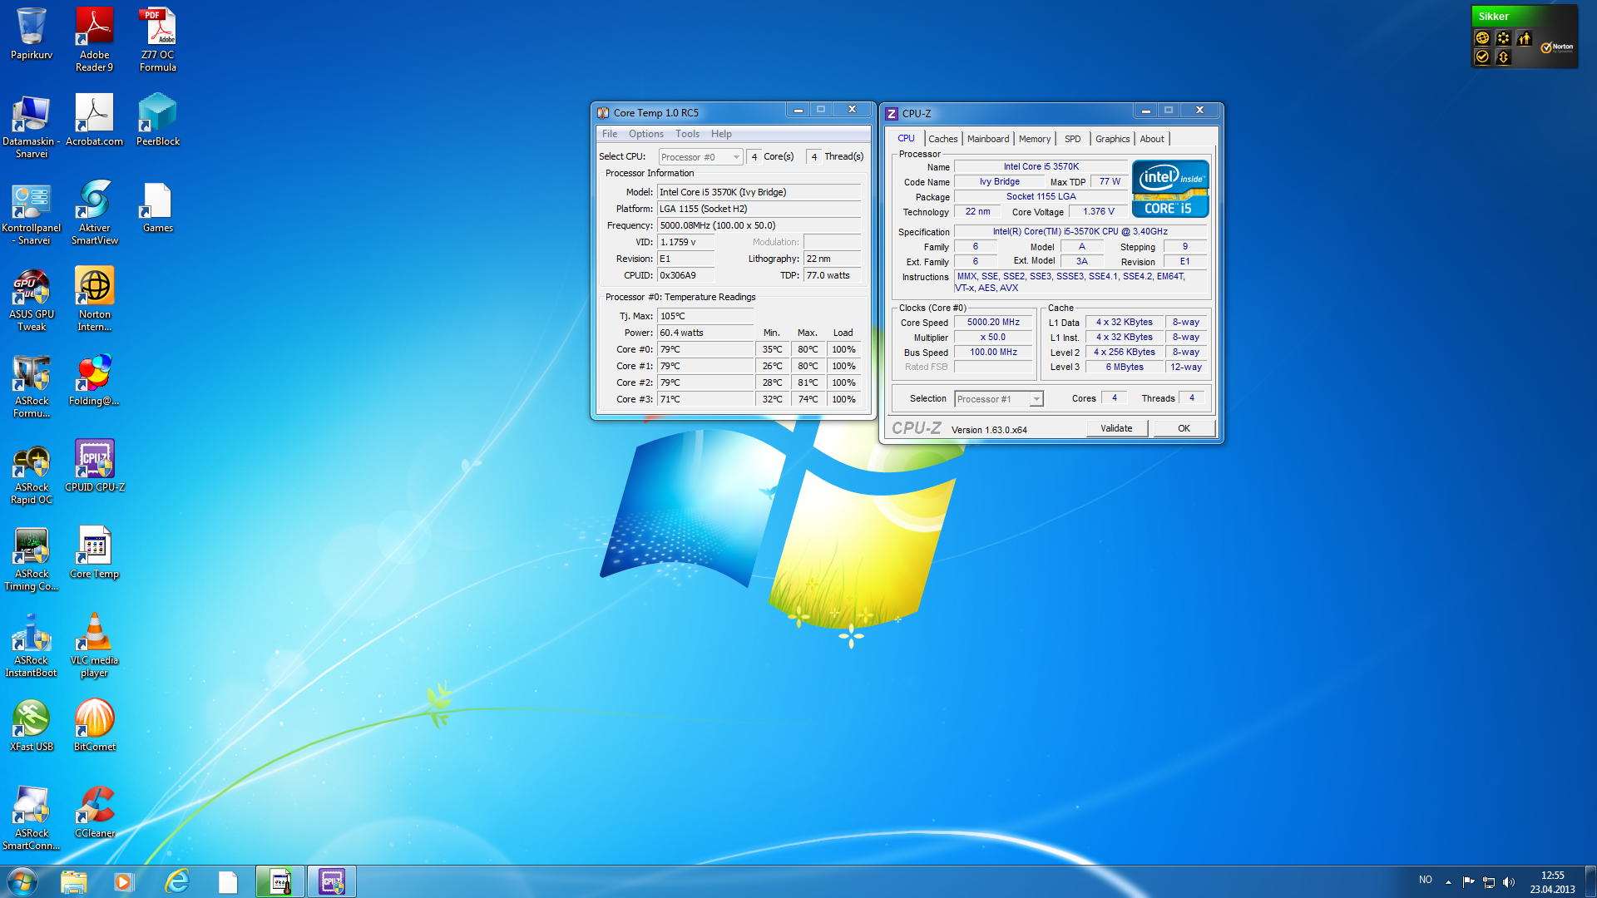The height and width of the screenshot is (898, 1597).
Task: Open Windows Explorer from taskbar
Action: point(73,881)
